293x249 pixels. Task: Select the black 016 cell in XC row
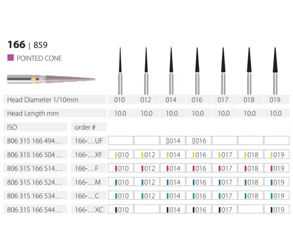click(198, 209)
